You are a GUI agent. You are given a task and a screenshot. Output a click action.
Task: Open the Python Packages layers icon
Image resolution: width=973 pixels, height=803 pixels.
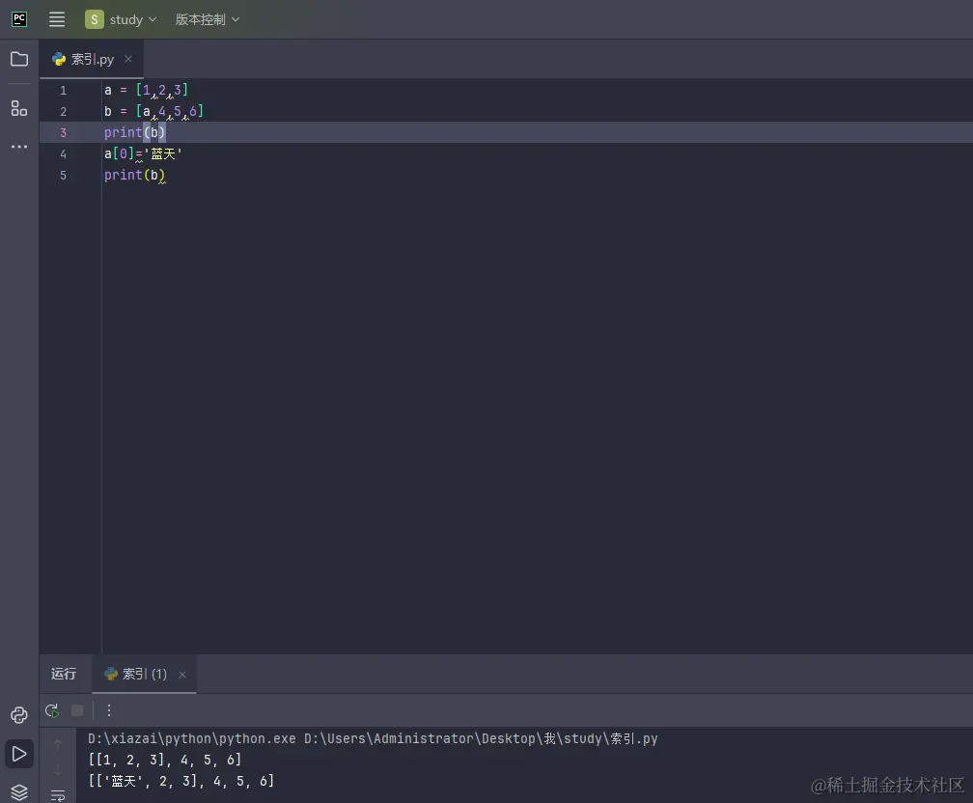[19, 792]
